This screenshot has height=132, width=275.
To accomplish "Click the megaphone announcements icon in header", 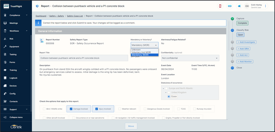I will [239, 6].
